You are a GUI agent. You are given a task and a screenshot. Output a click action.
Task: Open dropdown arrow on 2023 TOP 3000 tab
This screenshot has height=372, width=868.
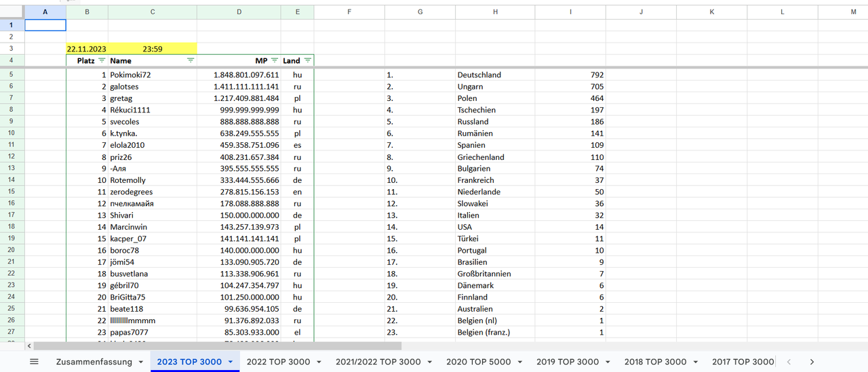pos(231,362)
